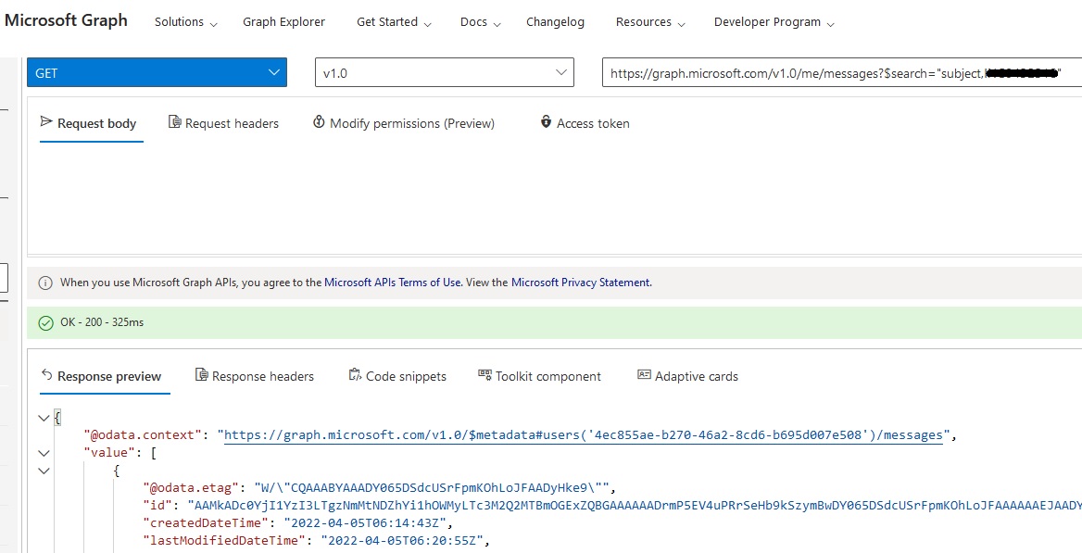Click the Request body send icon
Image resolution: width=1082 pixels, height=553 pixels.
point(46,122)
